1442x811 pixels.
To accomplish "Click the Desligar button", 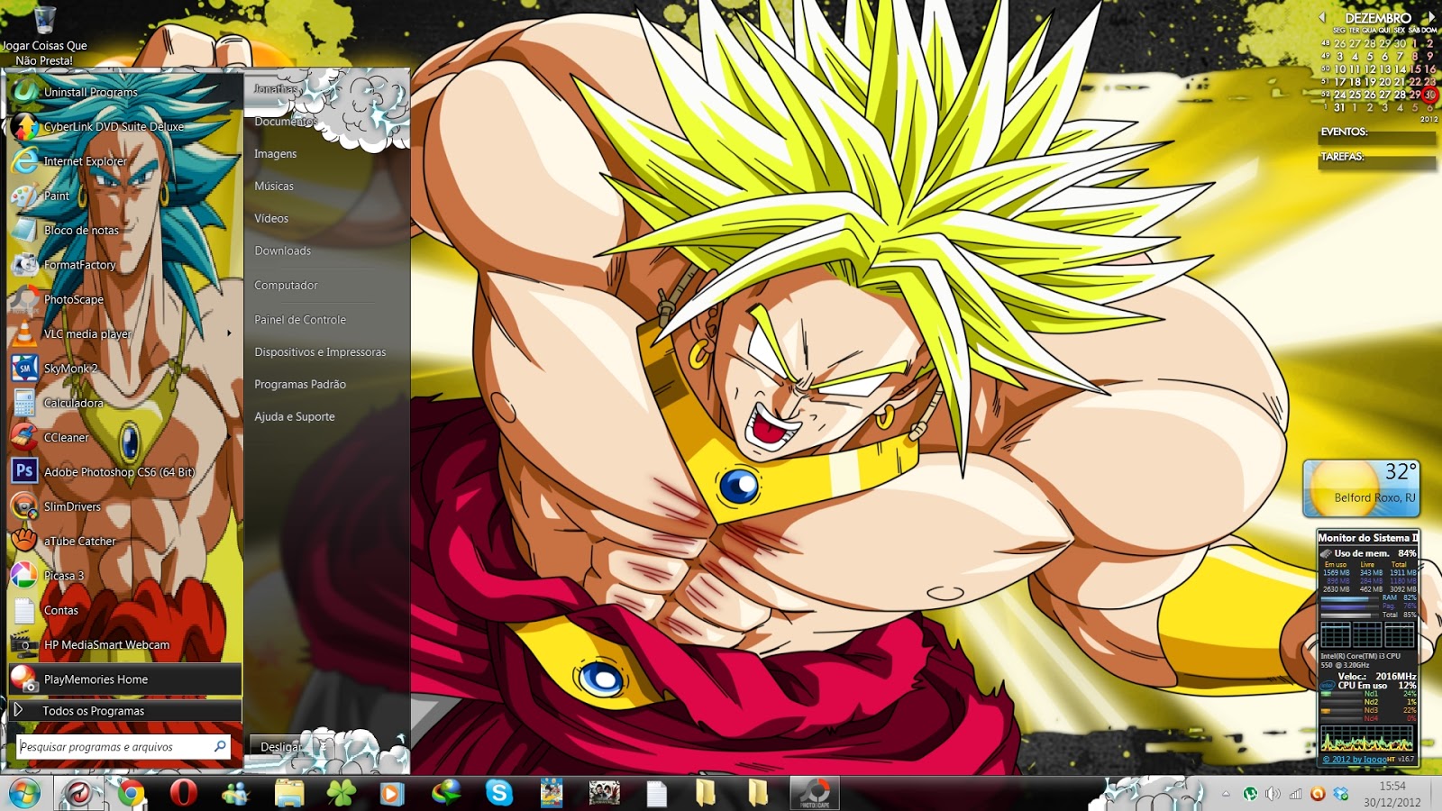I will coord(281,747).
